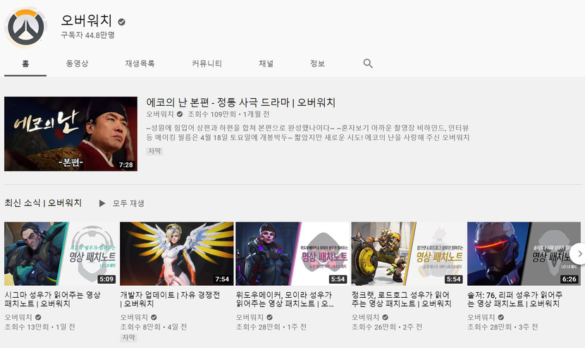Click the 6:26 duration badge on Soldier thumbnail
Image resolution: width=585 pixels, height=348 pixels.
pos(569,280)
